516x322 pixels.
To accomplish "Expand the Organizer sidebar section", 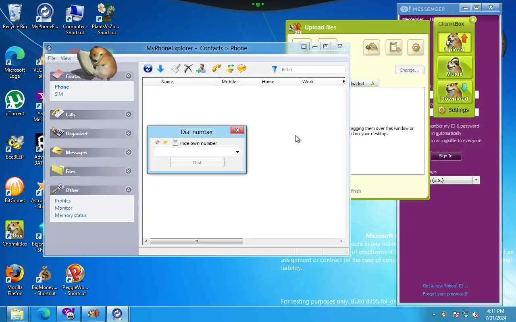I will coord(129,133).
